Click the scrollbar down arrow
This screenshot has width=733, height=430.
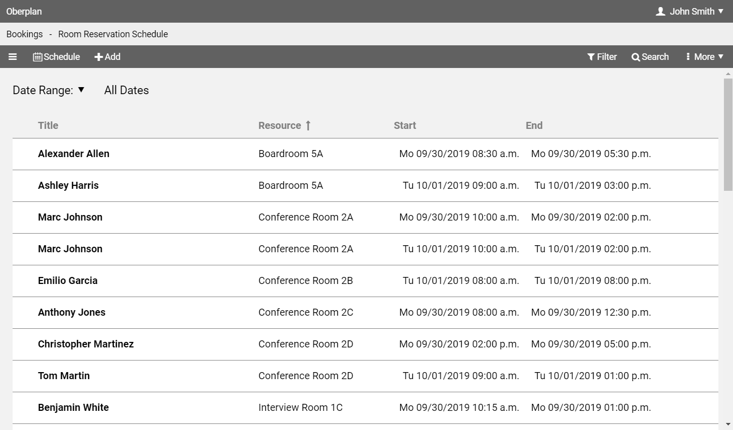728,424
